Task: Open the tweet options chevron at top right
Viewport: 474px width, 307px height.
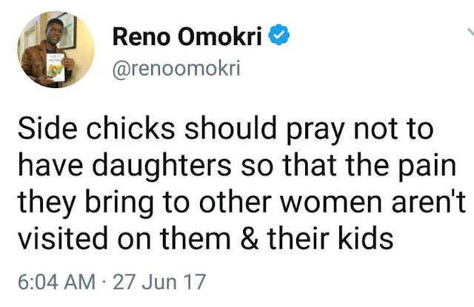Action: pyautogui.click(x=471, y=33)
